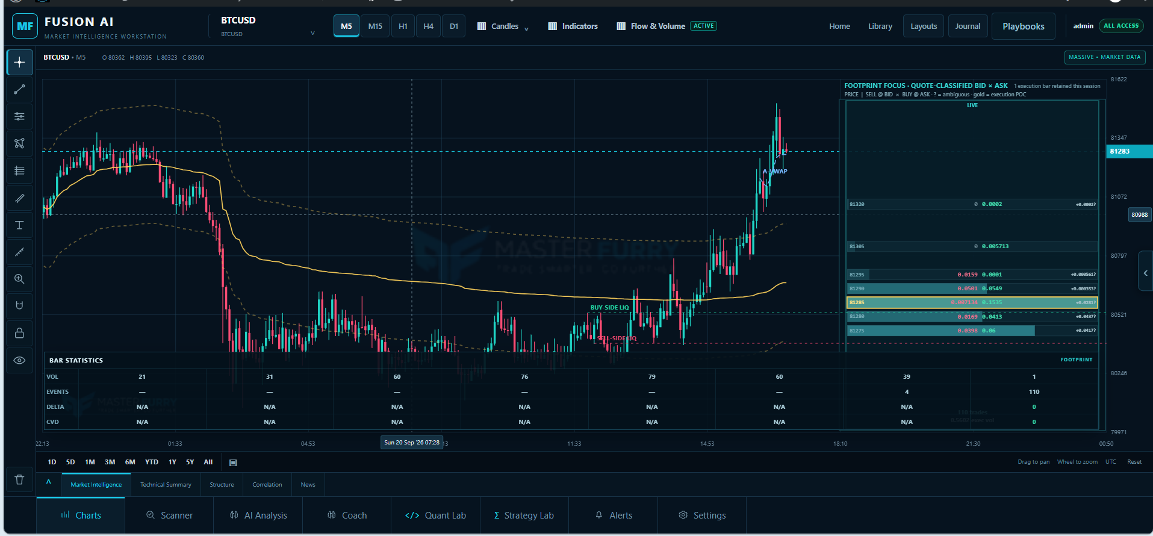Switch timeframe to M15
Viewport: 1153px width, 536px height.
tap(375, 26)
